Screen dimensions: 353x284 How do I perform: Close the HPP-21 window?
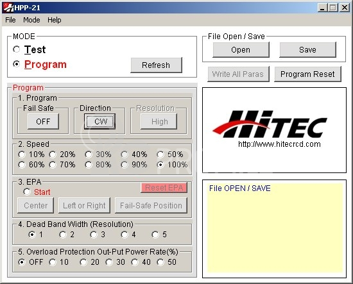coord(345,8)
